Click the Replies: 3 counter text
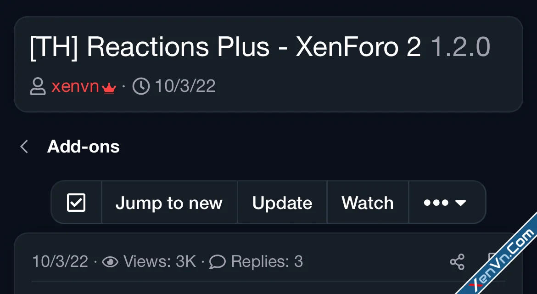This screenshot has height=294, width=537. pos(267,262)
